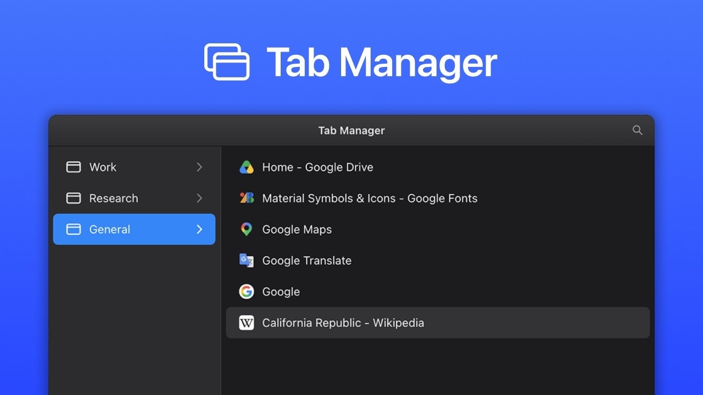Select the General label in sidebar
The width and height of the screenshot is (703, 395).
110,229
